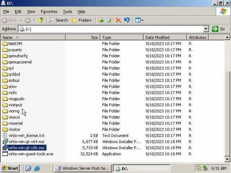Open the View menu
Image resolution: width=231 pixels, height=173 pixels.
31,12
